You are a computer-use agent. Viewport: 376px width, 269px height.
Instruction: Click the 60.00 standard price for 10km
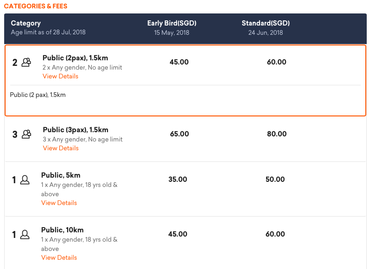[x=275, y=234]
